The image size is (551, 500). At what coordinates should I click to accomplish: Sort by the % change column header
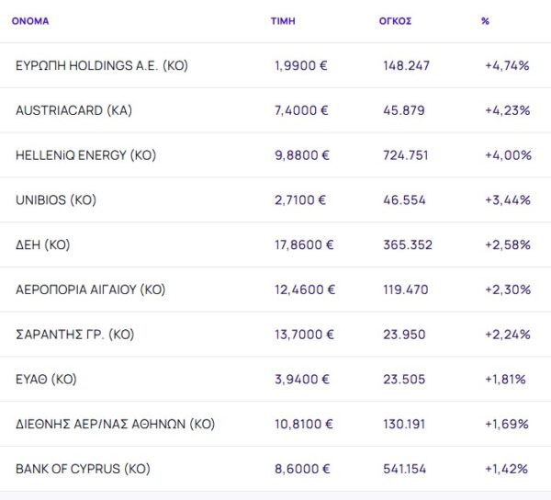coord(485,20)
